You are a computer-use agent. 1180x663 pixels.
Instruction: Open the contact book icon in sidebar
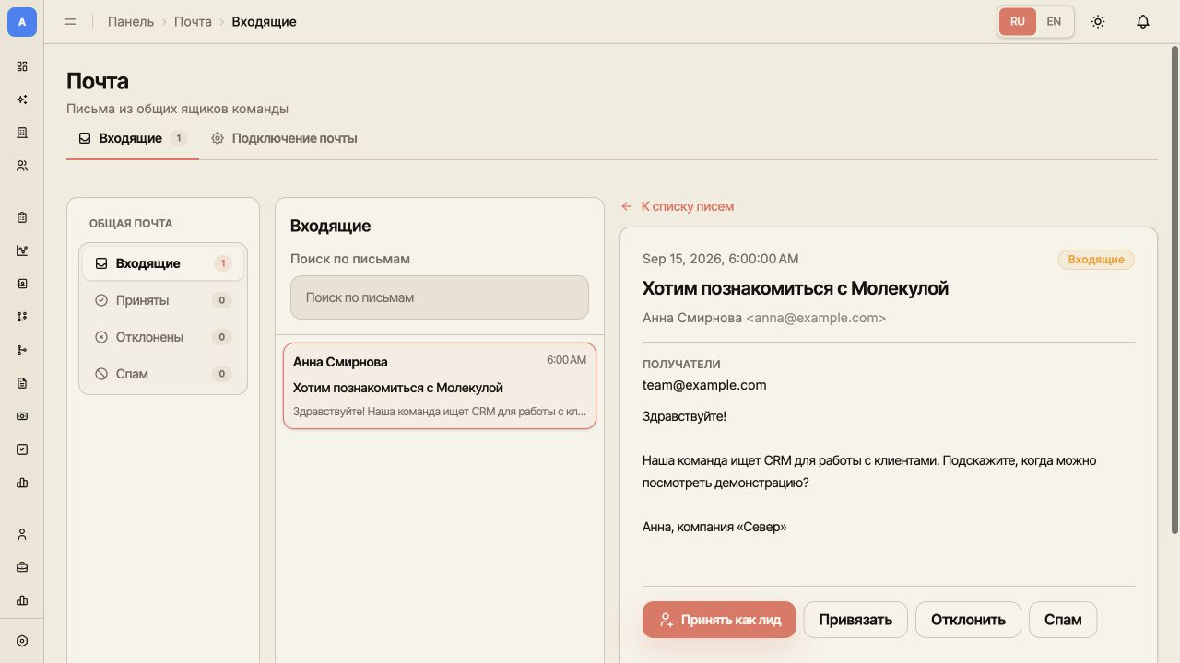click(22, 284)
